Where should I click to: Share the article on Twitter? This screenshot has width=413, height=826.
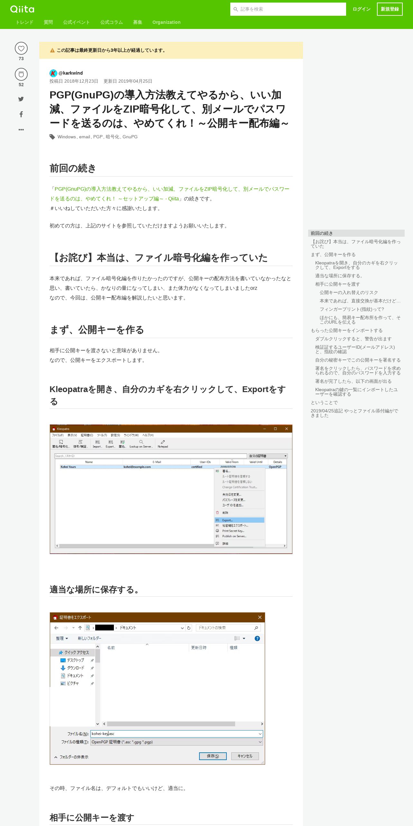pos(21,99)
